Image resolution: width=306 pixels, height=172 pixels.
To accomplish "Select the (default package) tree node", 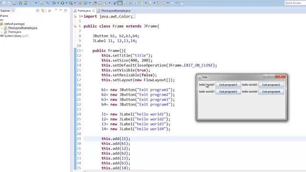I will click(14, 24).
